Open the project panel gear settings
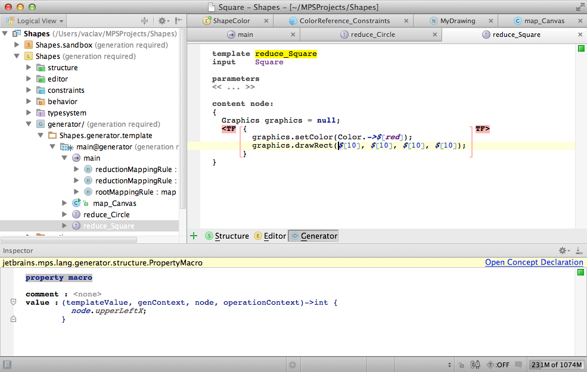The width and height of the screenshot is (587, 372). tap(162, 21)
